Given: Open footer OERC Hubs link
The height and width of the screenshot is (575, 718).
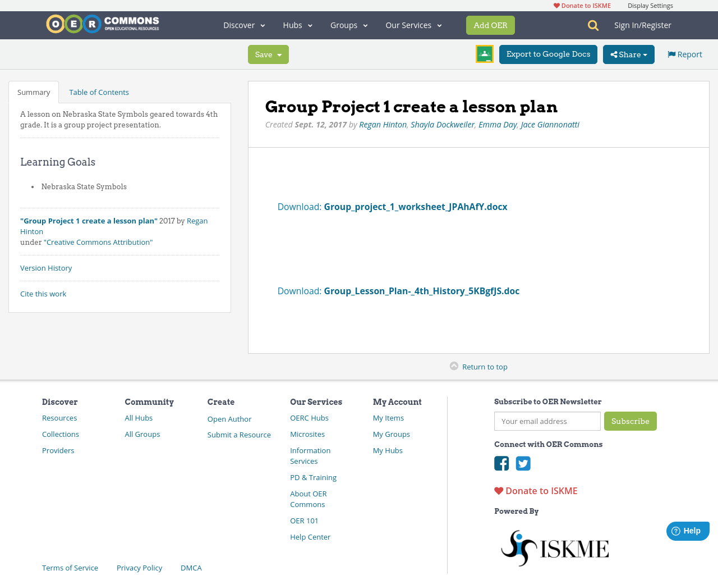Looking at the screenshot, I should 309,418.
